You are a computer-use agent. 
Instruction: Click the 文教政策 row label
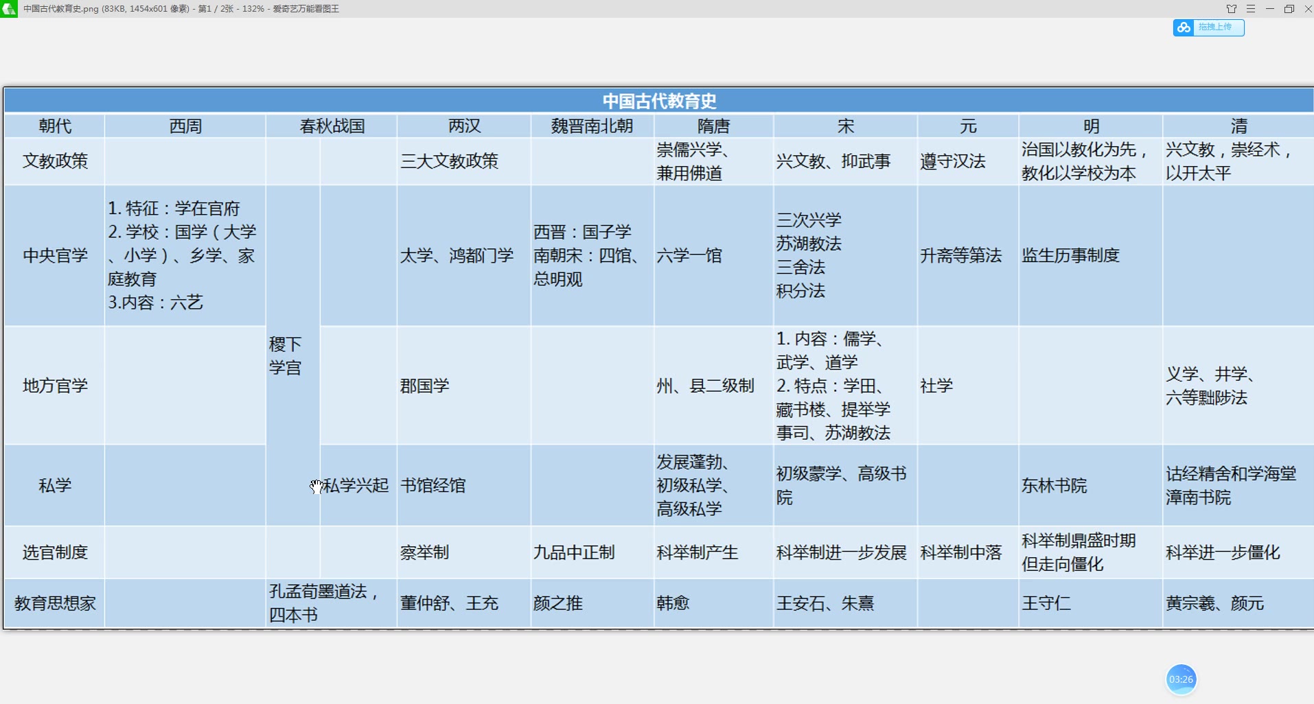(x=55, y=161)
